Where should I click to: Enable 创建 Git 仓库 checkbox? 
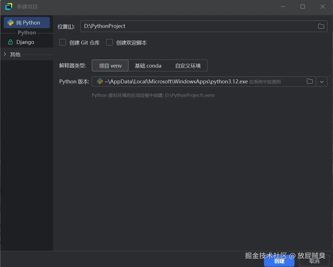(x=62, y=42)
